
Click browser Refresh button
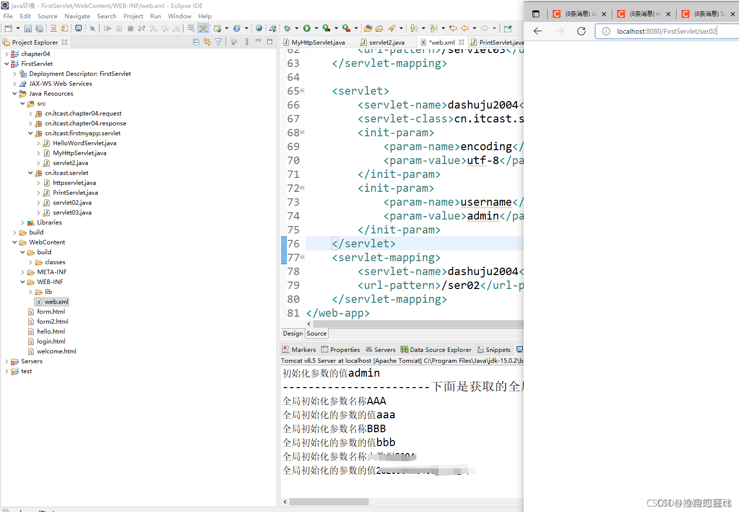581,31
